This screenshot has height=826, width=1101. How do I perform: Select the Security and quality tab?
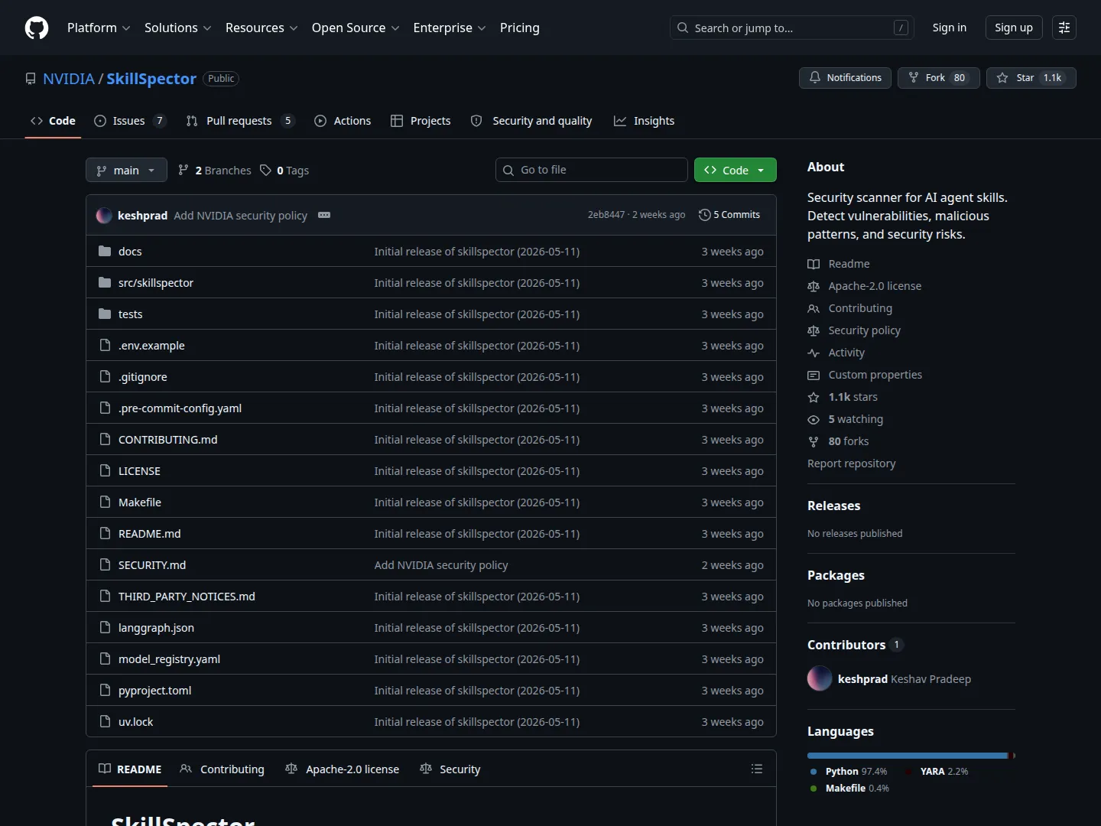(531, 121)
